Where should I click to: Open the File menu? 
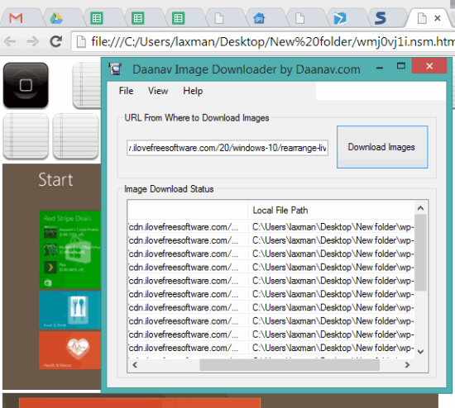(x=126, y=91)
